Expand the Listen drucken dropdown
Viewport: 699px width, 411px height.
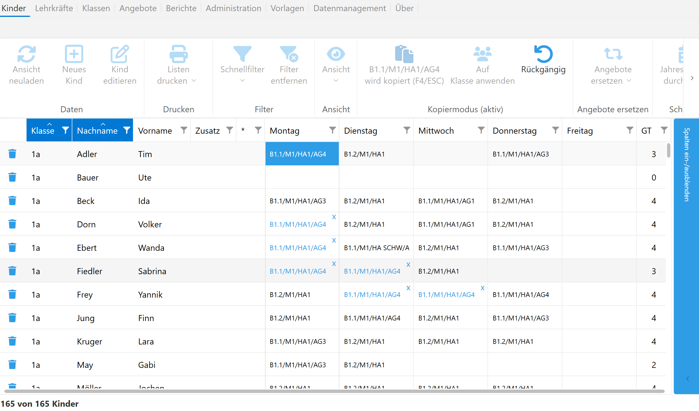194,81
